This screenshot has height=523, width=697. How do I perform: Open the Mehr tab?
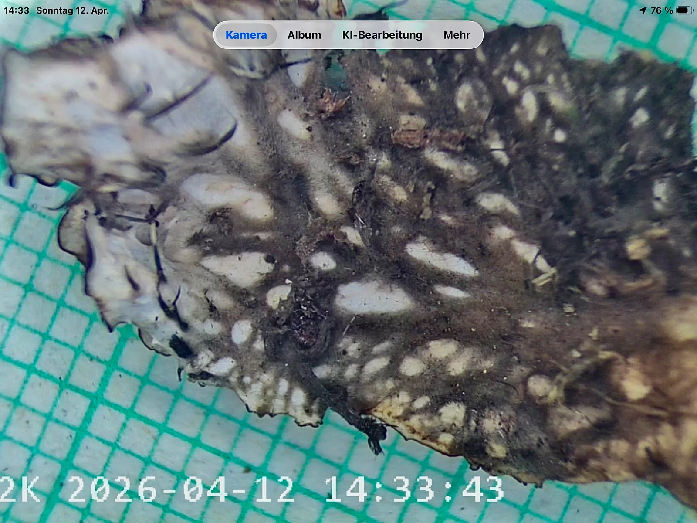point(457,35)
